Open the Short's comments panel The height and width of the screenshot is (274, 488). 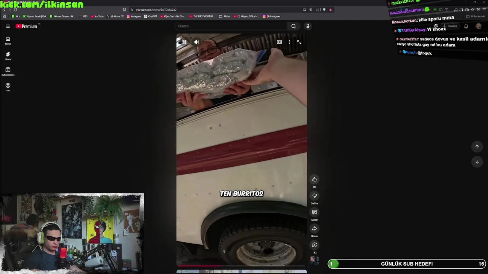pyautogui.click(x=315, y=212)
